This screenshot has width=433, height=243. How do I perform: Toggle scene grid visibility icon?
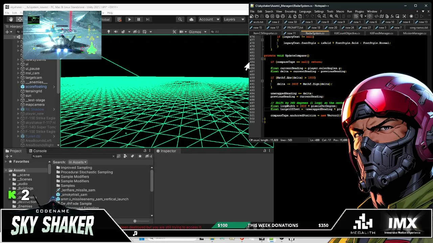coord(144,32)
